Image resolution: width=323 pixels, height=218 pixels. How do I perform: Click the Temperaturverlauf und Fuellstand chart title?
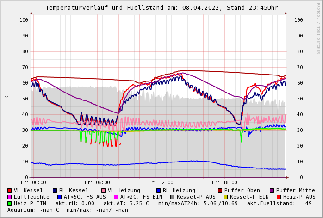[x=162, y=8]
